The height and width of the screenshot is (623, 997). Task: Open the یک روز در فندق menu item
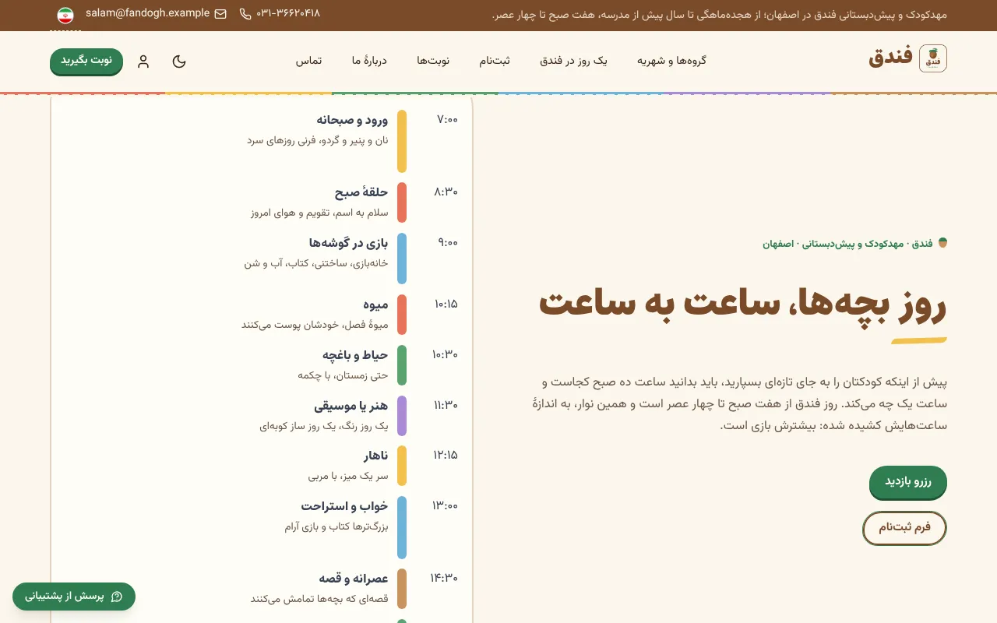click(573, 61)
